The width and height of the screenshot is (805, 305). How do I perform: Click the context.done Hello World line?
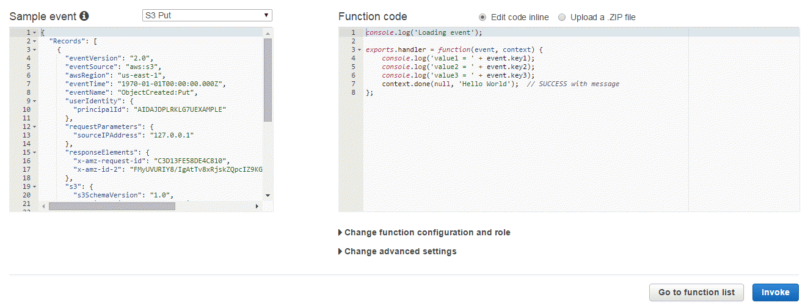[500, 84]
